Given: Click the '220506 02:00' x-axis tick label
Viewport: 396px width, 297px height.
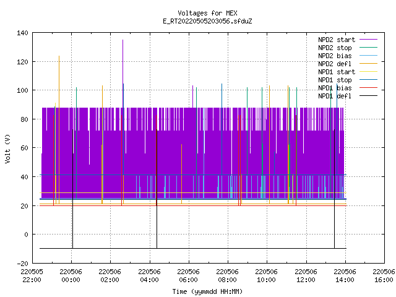Looking at the screenshot, I should tap(110, 276).
